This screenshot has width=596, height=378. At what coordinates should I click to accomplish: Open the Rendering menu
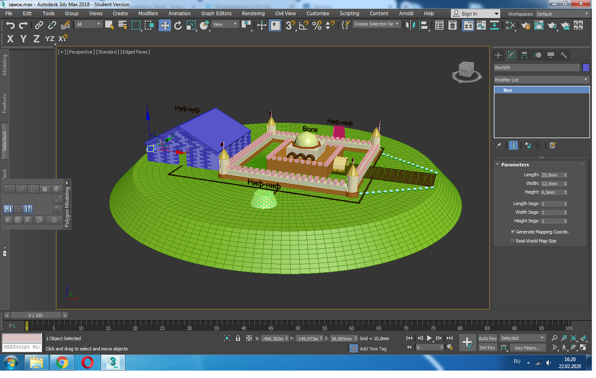click(x=253, y=13)
